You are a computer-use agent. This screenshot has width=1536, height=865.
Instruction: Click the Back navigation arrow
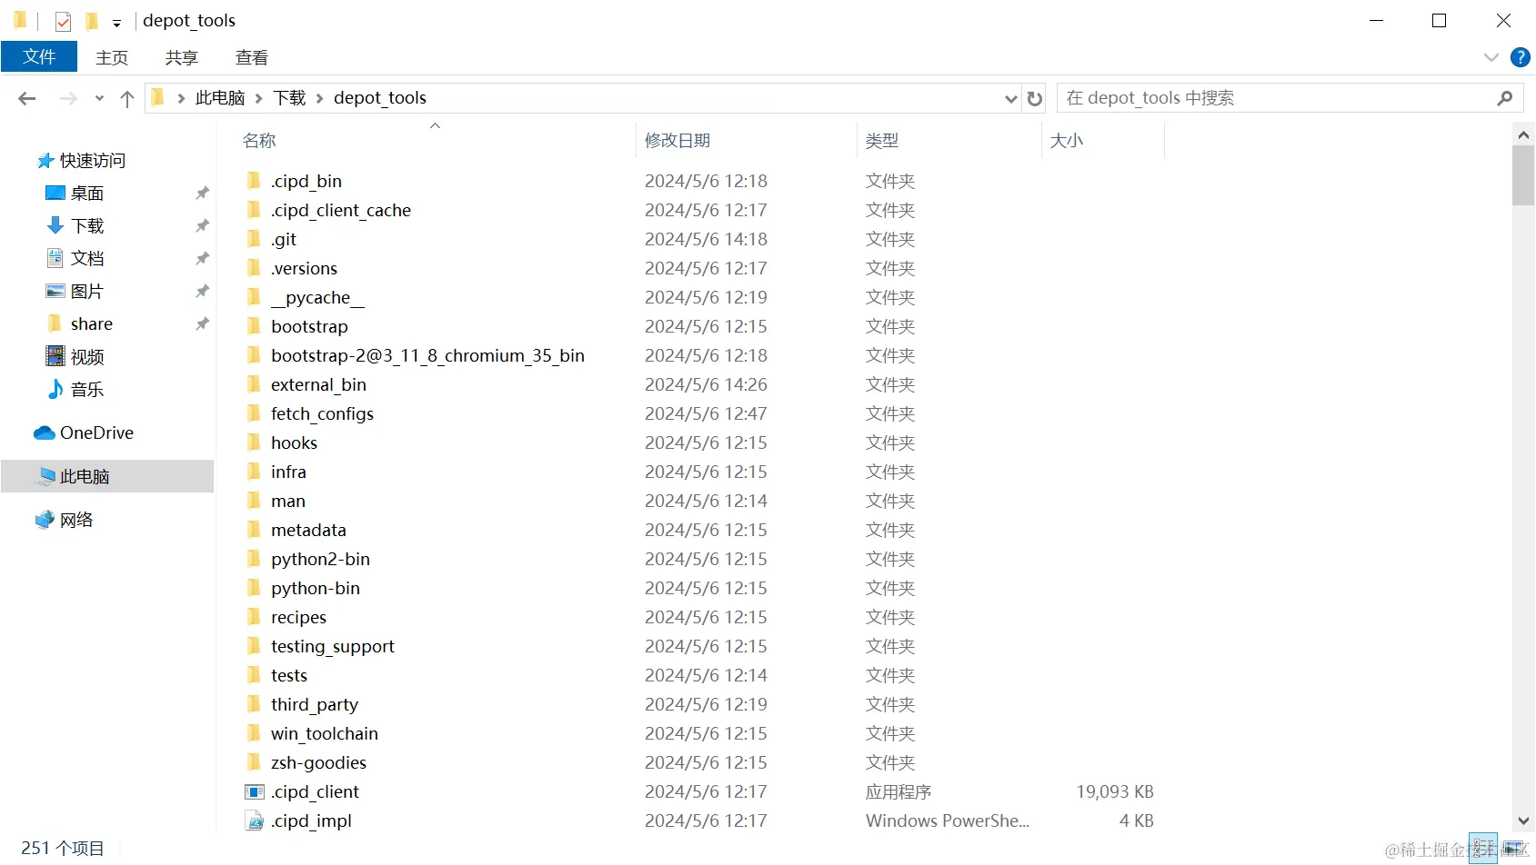tap(27, 98)
